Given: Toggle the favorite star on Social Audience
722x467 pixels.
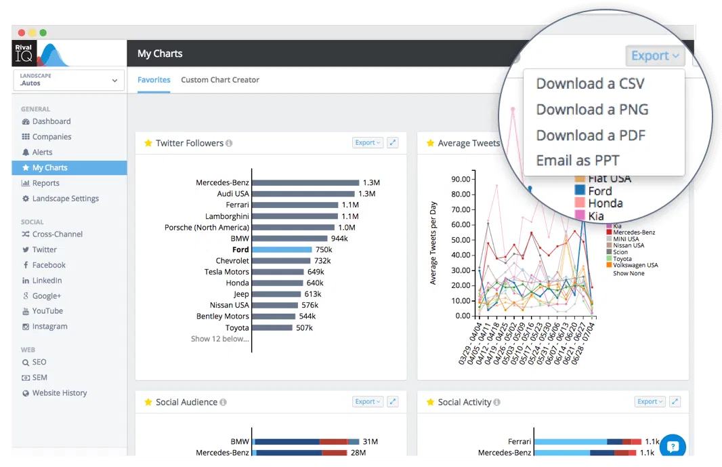Looking at the screenshot, I should click(148, 402).
